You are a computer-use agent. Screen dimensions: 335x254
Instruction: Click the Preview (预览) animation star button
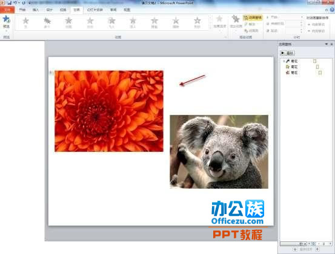(x=6, y=19)
